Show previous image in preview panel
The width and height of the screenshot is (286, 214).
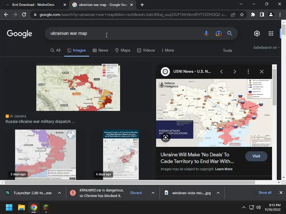point(221,72)
